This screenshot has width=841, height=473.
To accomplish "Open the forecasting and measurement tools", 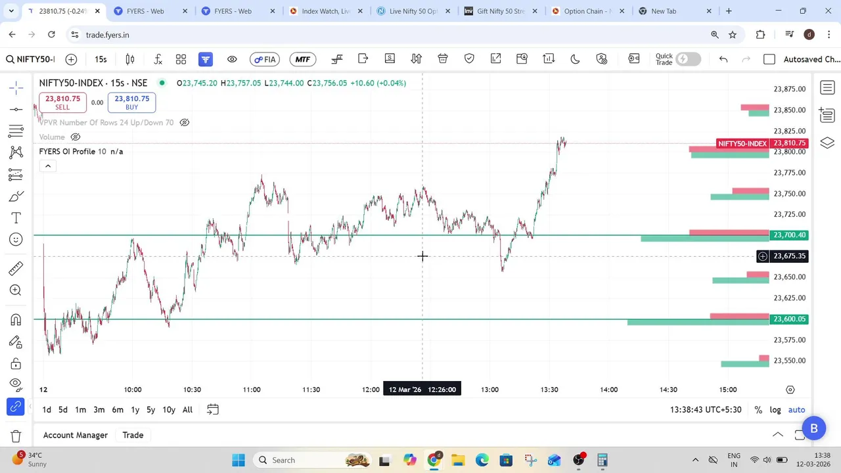I will tap(16, 174).
